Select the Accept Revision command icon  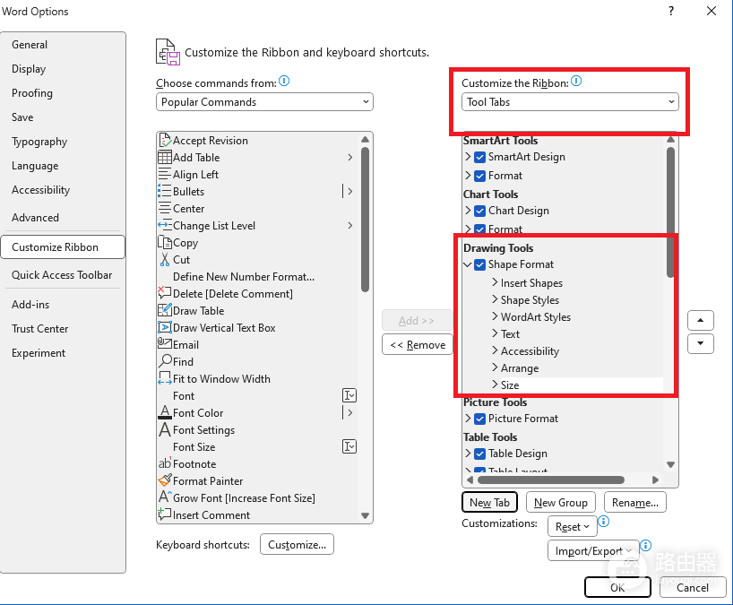point(165,140)
